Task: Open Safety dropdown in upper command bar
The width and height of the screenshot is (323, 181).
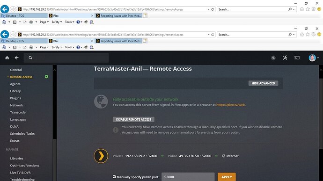Action: pyautogui.click(x=57, y=22)
